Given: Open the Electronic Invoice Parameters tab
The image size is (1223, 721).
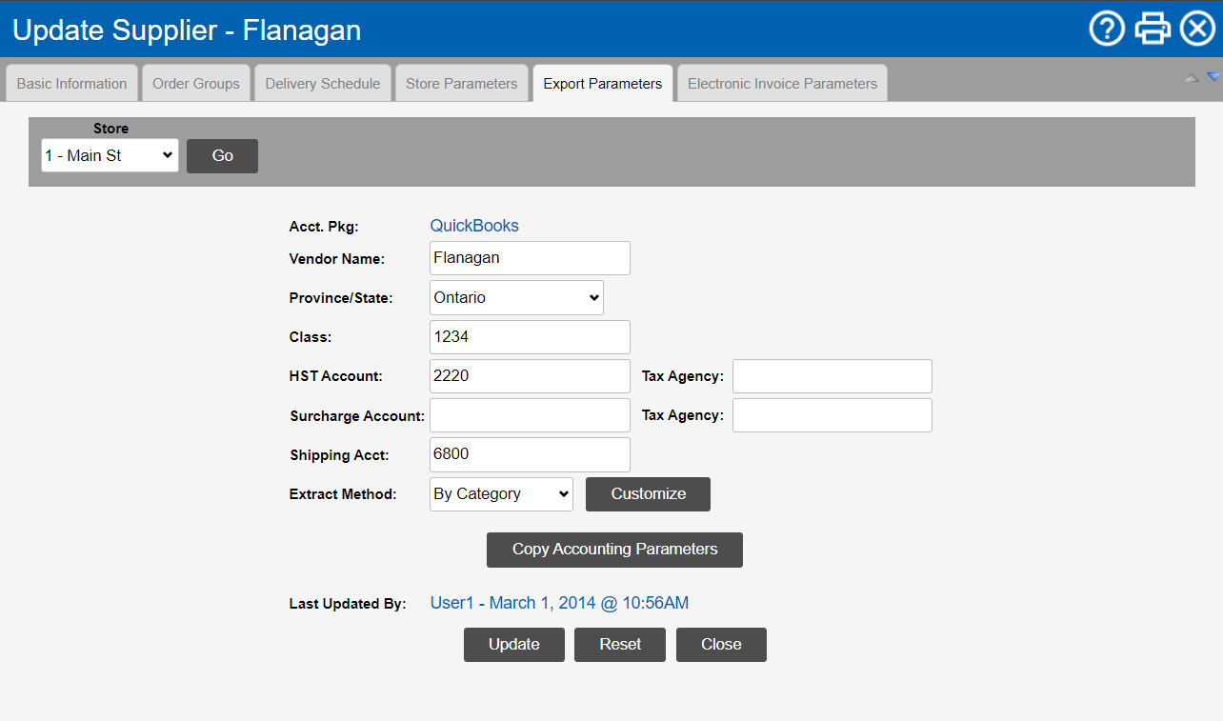Looking at the screenshot, I should [782, 84].
